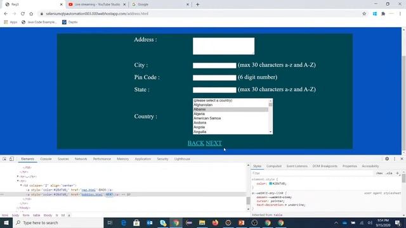Open the Application tab in DevTools
The height and width of the screenshot is (228, 406).
coord(143,159)
